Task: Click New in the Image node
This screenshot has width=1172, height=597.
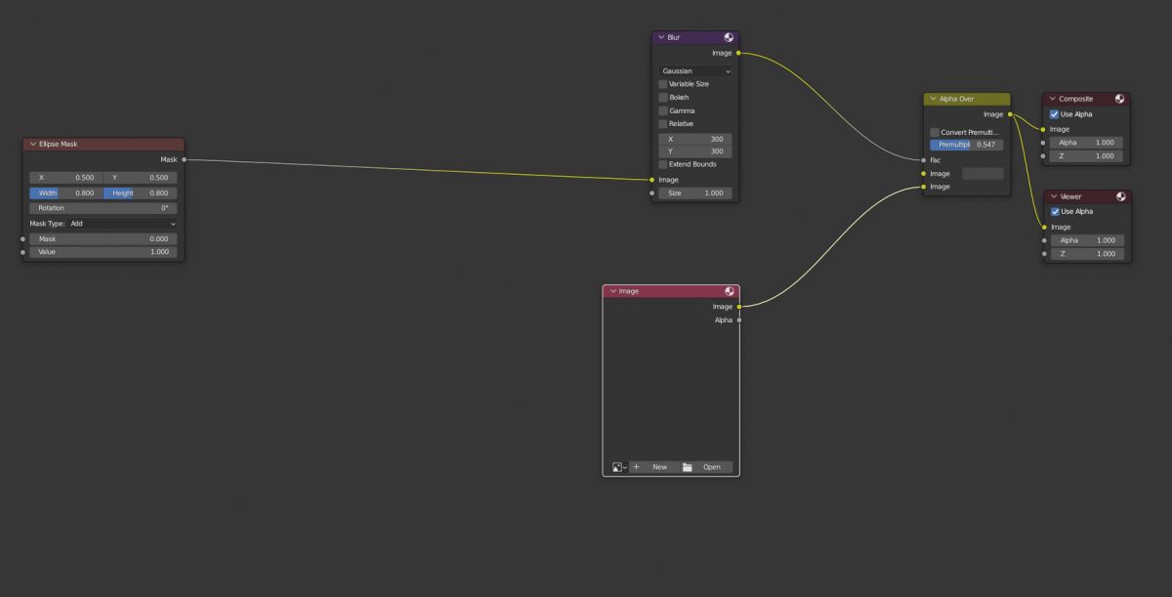Action: pyautogui.click(x=654, y=467)
